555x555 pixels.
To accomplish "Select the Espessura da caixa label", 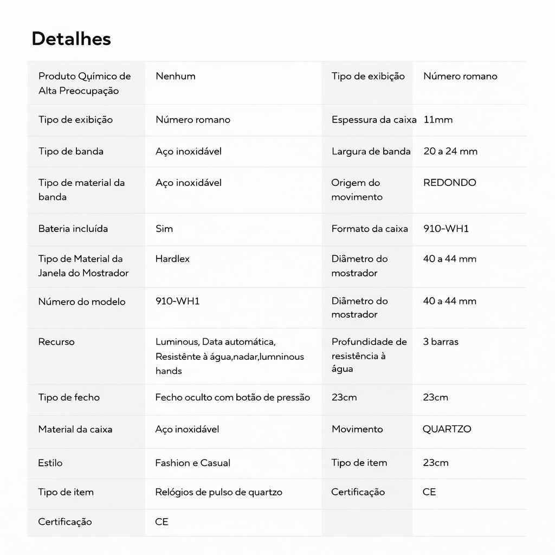I will click(374, 120).
